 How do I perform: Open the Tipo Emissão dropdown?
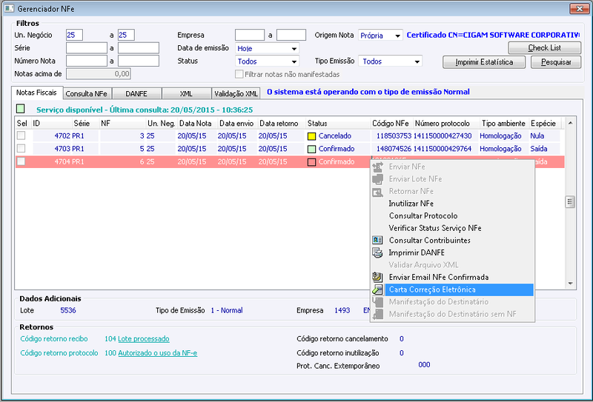[390, 61]
